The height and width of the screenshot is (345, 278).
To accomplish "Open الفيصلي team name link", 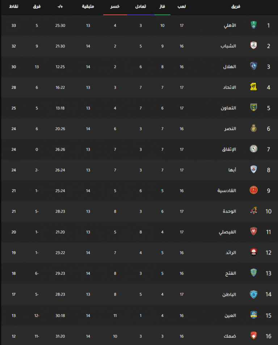I will (x=227, y=232).
